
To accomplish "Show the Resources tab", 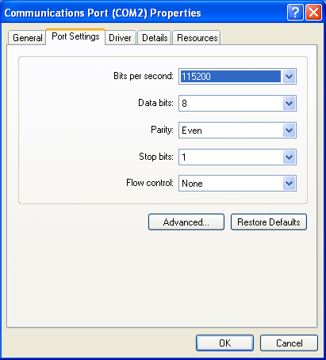I will point(197,38).
